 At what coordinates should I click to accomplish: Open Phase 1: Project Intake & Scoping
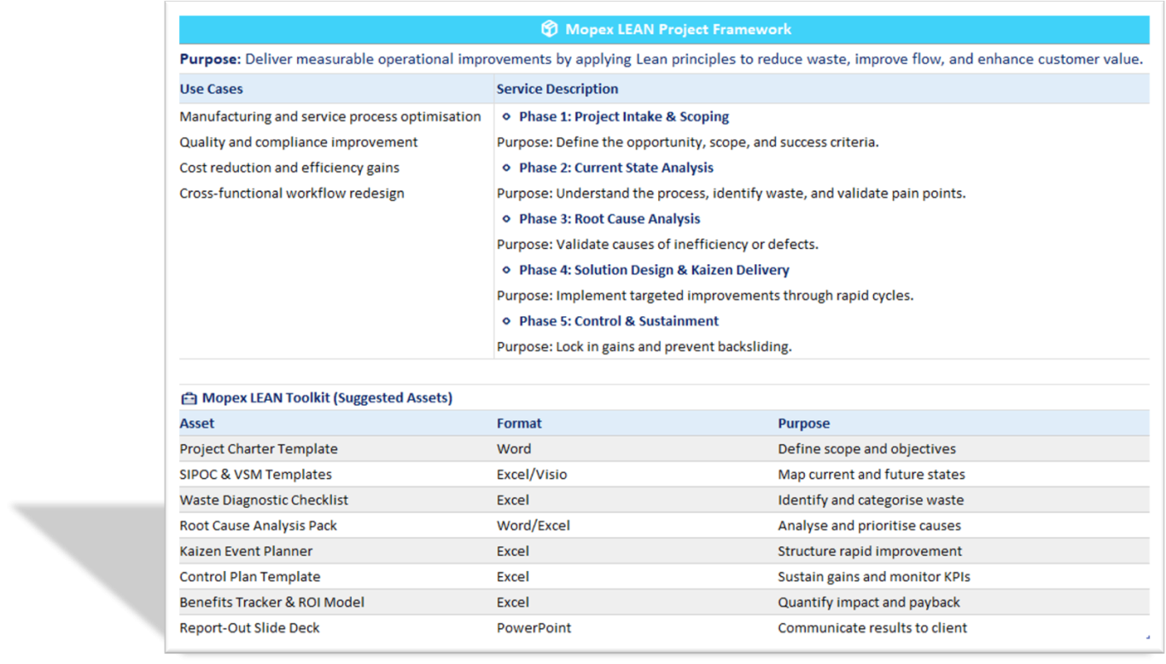pos(623,117)
